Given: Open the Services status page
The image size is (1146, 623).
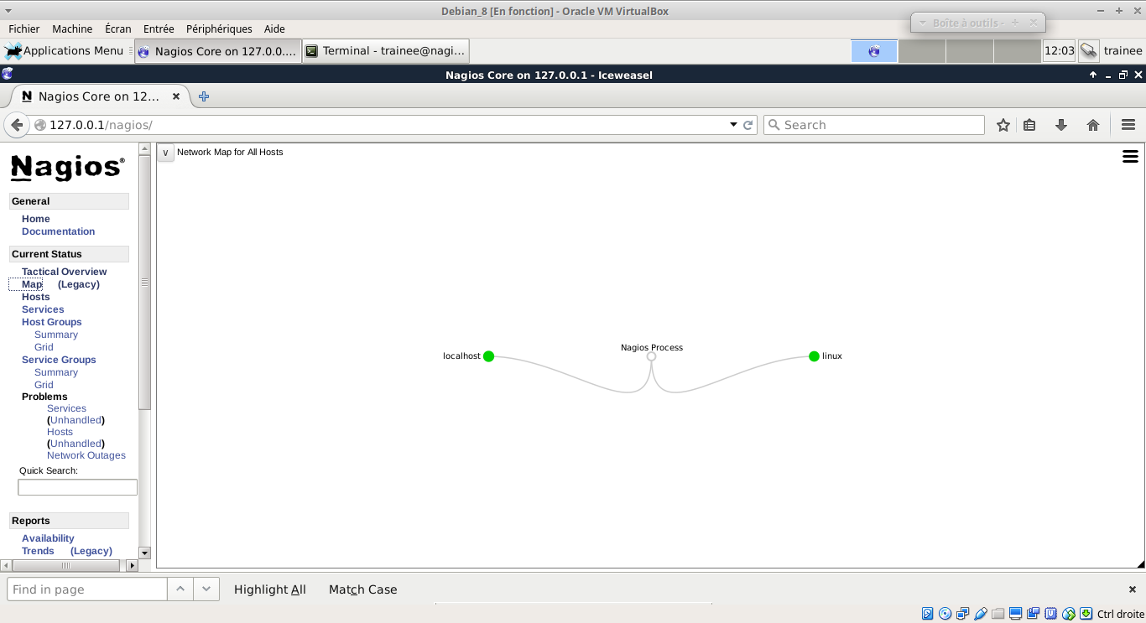Looking at the screenshot, I should coord(43,309).
